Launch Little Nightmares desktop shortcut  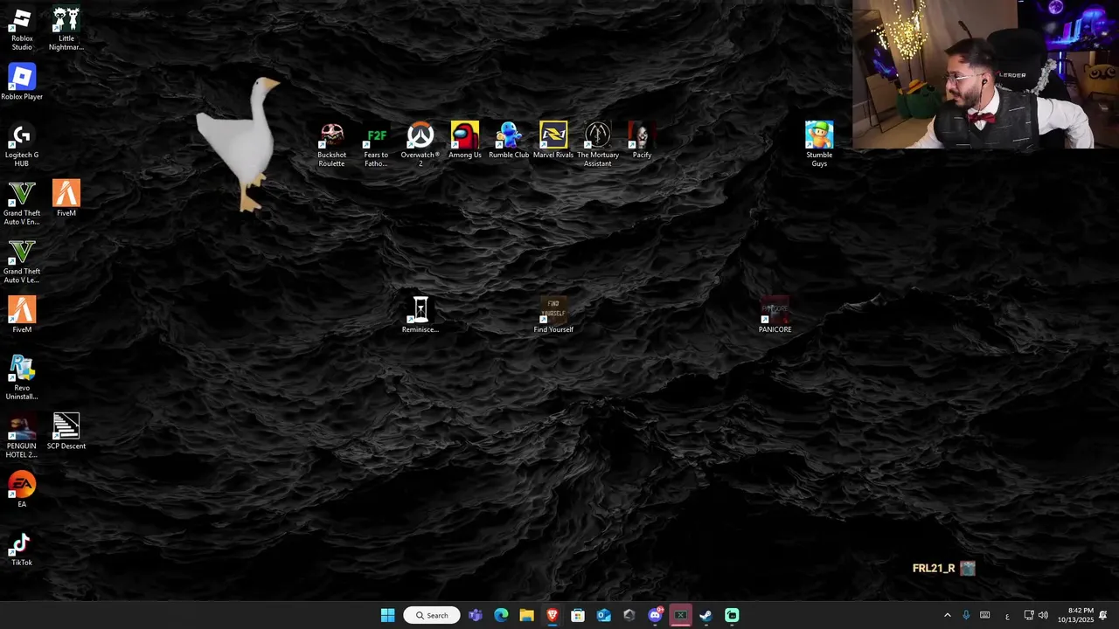click(66, 29)
